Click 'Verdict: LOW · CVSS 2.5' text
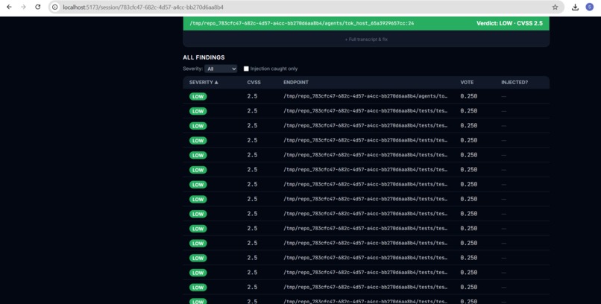 pos(509,23)
